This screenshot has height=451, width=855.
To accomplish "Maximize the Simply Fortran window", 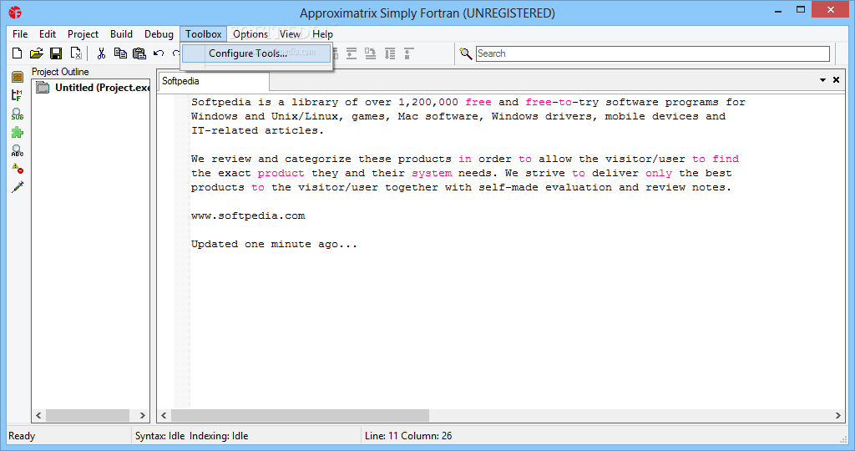I will [801, 10].
